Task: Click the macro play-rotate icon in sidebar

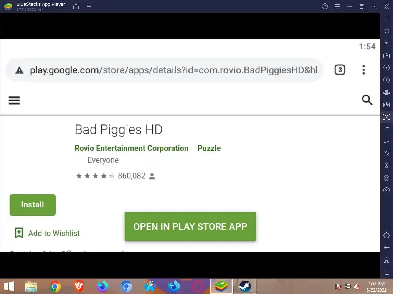Action: 386,68
